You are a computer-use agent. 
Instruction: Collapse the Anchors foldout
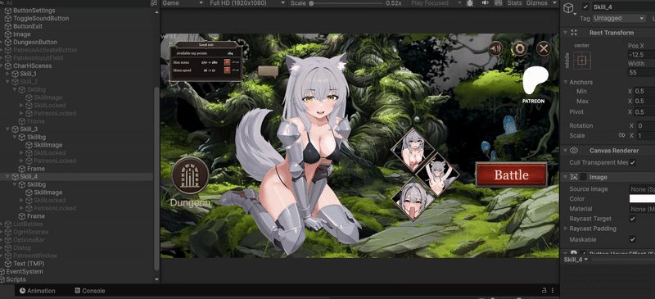coord(565,82)
